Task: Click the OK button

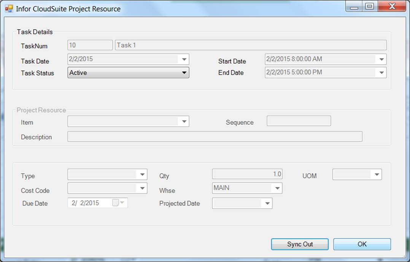Action: 362,244
